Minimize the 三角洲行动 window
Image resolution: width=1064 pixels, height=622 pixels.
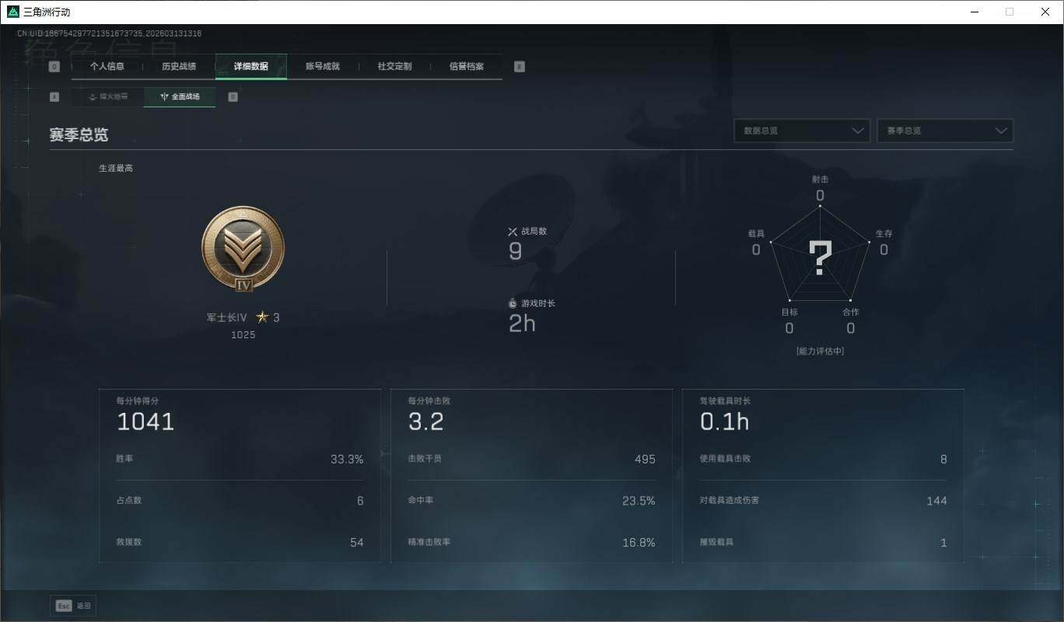tap(975, 12)
